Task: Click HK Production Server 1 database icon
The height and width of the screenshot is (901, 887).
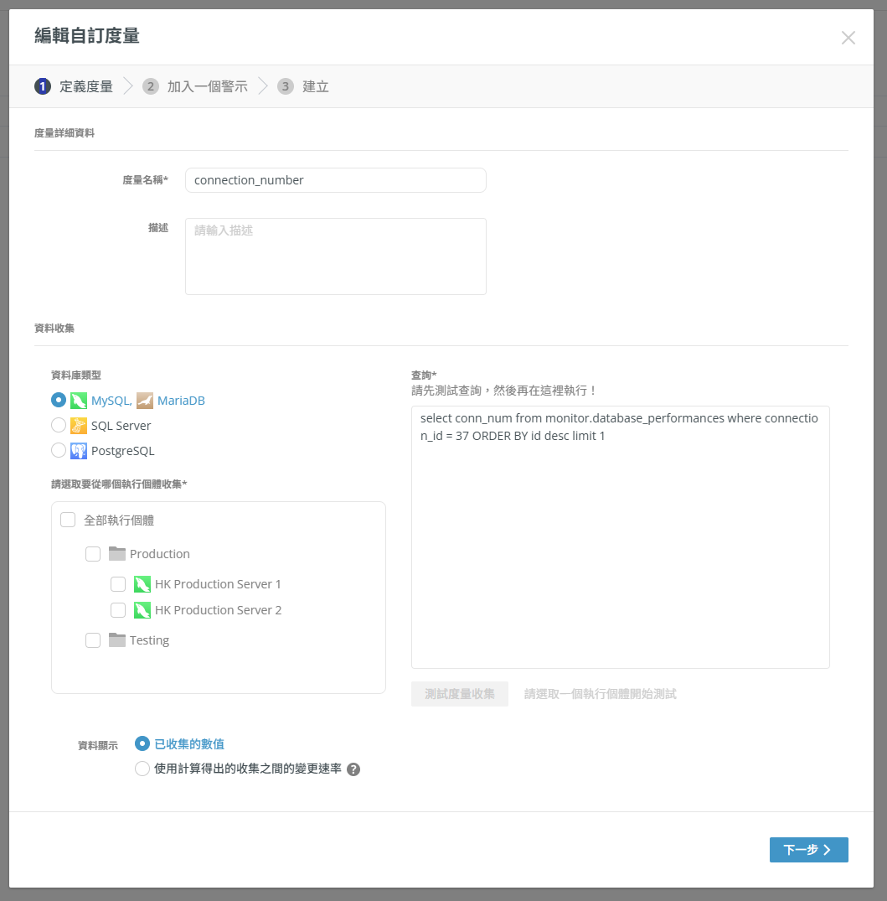Action: [142, 584]
